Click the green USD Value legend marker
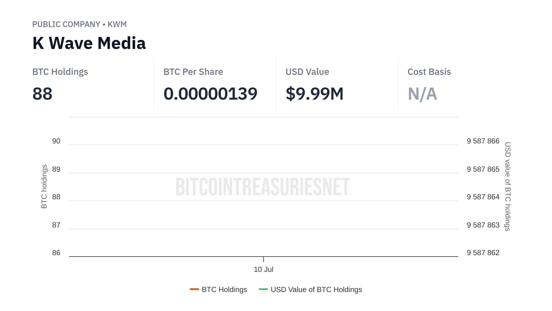Screen dimensions: 552x311 (263, 289)
